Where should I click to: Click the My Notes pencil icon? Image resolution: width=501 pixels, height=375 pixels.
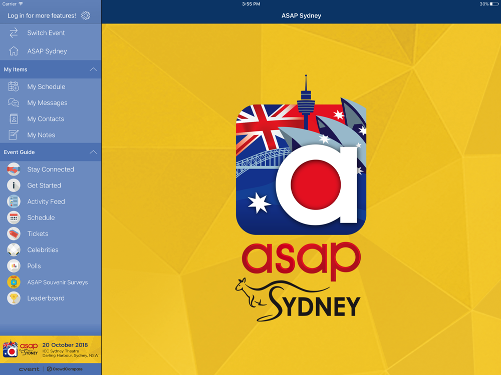14,135
